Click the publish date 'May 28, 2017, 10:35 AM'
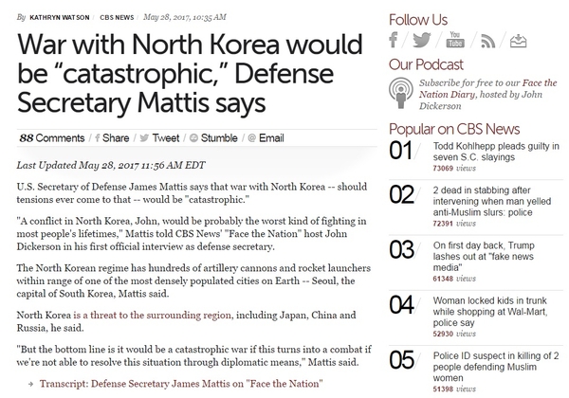This screenshot has height=398, width=569. 185,17
